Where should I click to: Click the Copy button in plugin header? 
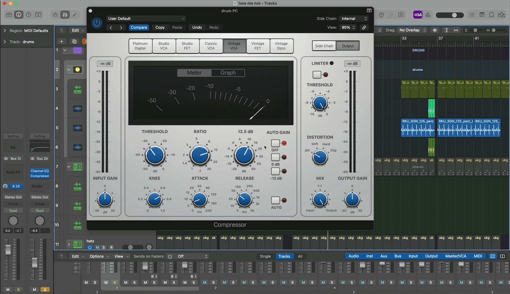160,27
